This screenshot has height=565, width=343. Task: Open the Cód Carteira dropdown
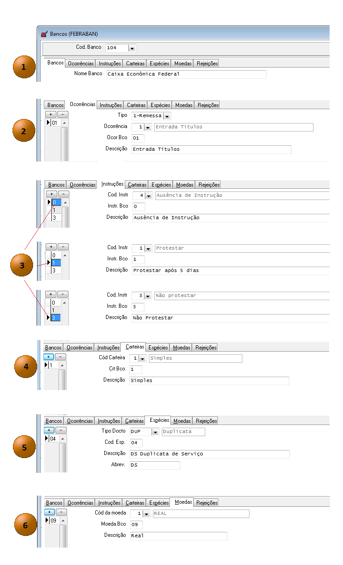coord(143,359)
